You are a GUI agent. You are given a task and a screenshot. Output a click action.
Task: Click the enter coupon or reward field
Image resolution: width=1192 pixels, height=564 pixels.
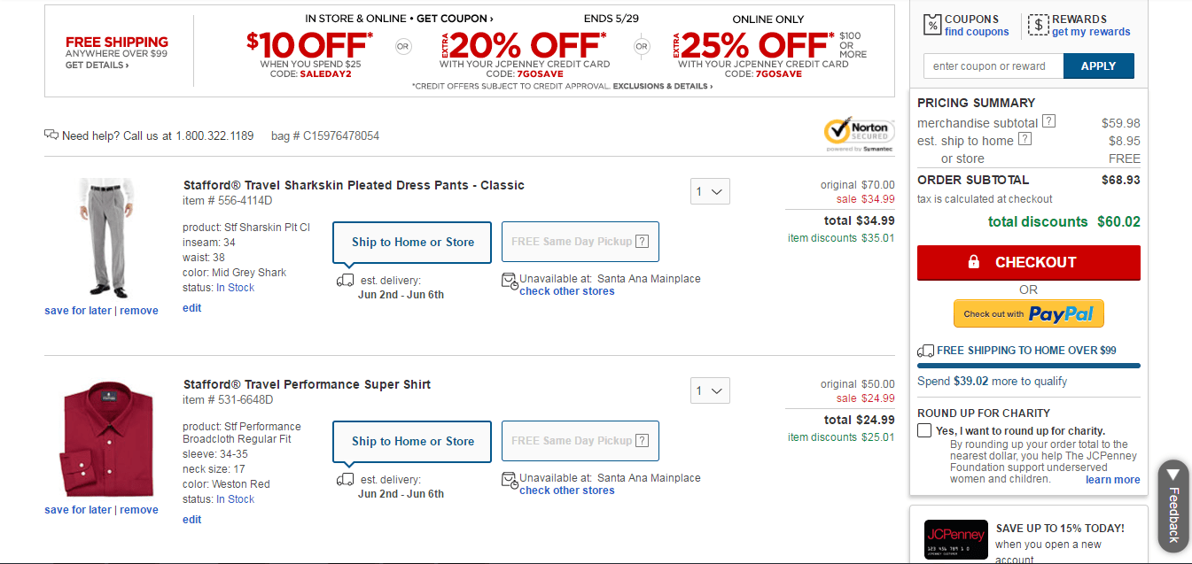tap(993, 66)
